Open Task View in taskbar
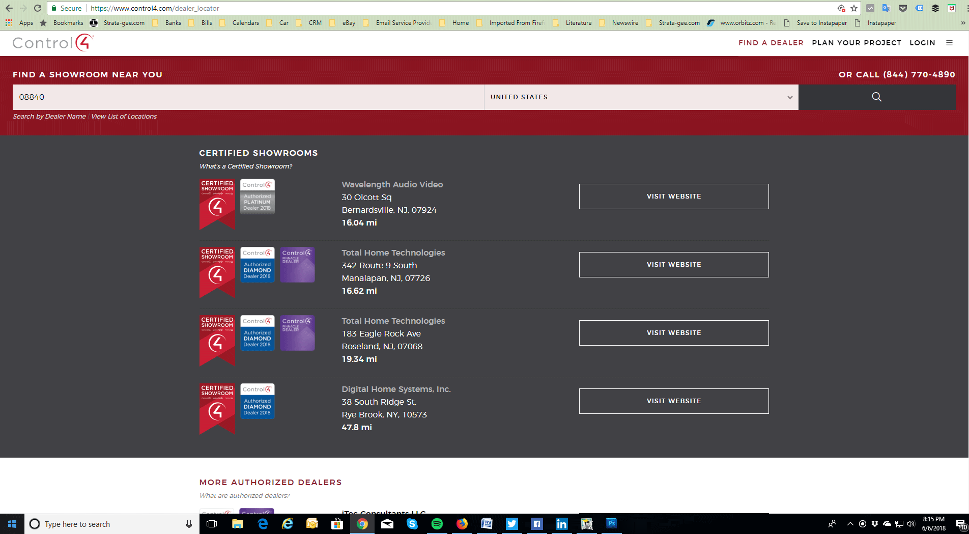This screenshot has width=969, height=534. click(x=212, y=524)
